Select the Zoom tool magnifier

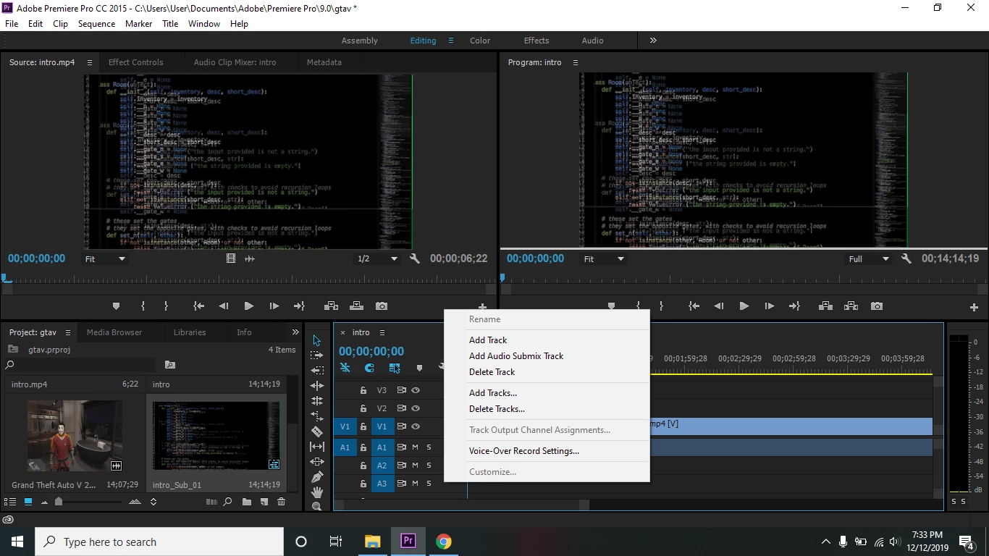317,507
